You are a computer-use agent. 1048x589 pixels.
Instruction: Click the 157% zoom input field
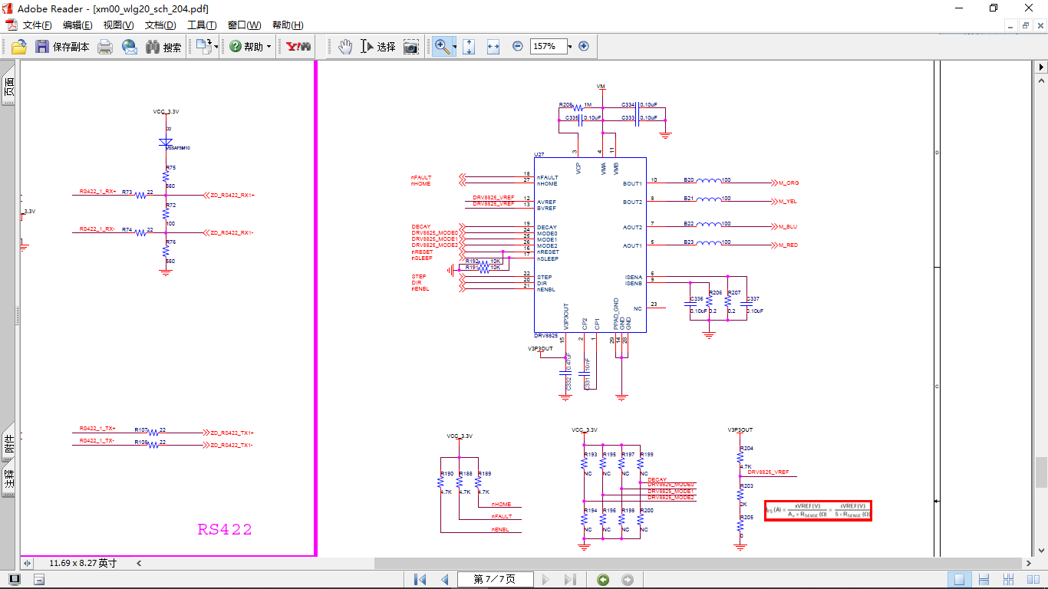pyautogui.click(x=548, y=46)
